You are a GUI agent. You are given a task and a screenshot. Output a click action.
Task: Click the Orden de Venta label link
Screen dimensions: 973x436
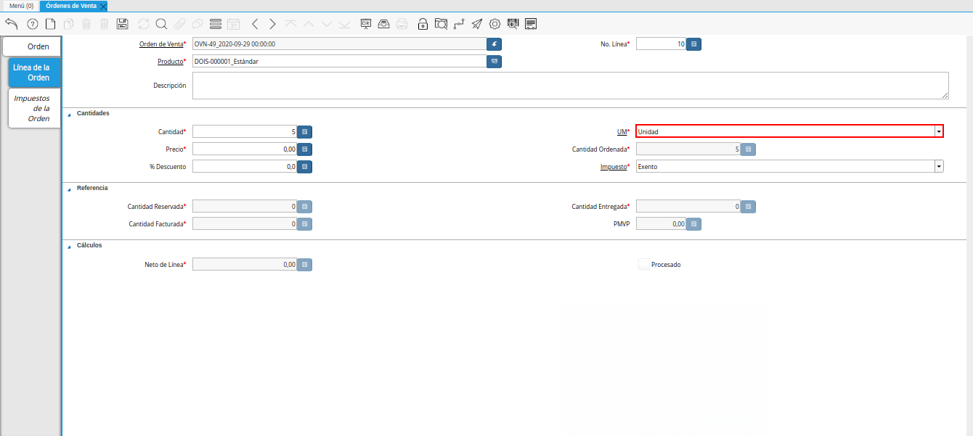click(x=161, y=44)
